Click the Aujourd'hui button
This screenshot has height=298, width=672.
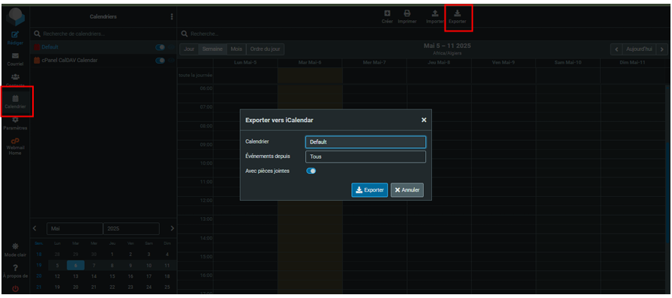[640, 49]
